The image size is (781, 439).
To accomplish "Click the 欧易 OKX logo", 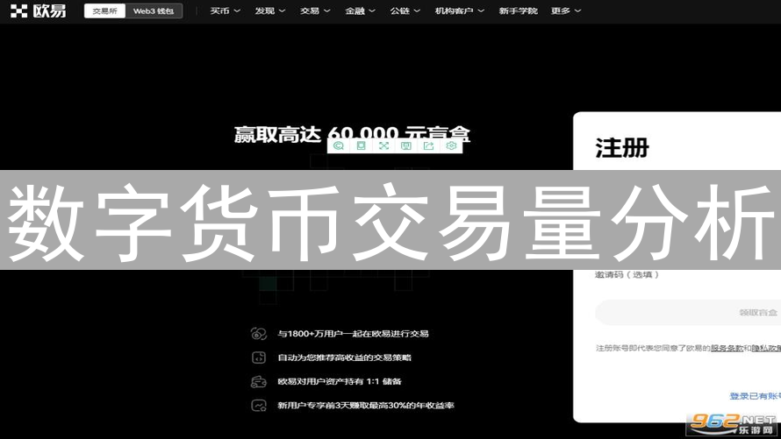I will 38,11.
